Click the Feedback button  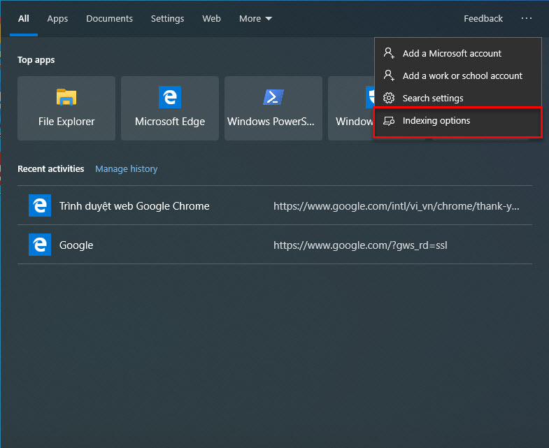pyautogui.click(x=483, y=19)
